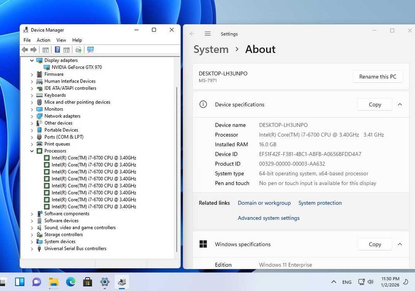The width and height of the screenshot is (415, 291).
Task: Click the Universal Serial Bus controllers plug icon
Action: tap(40, 249)
